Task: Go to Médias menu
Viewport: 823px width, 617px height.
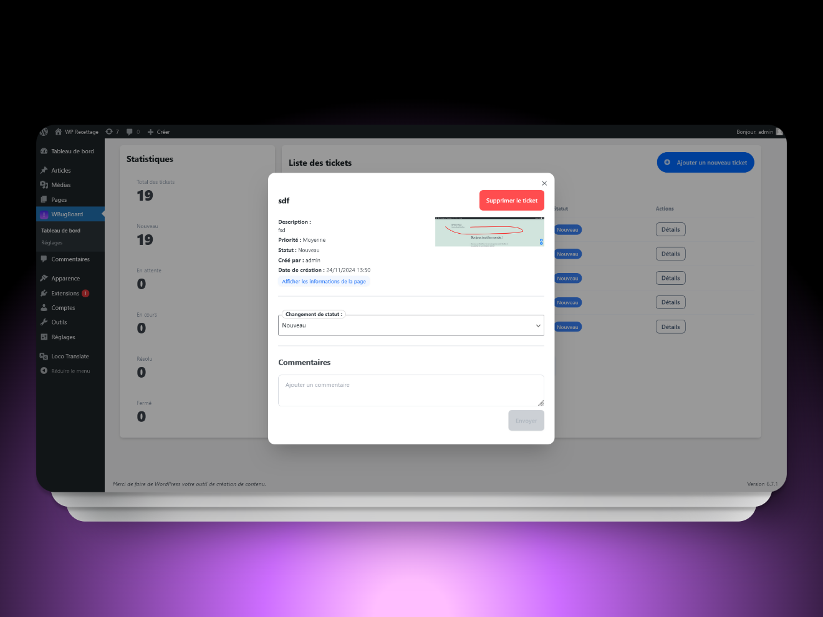Action: click(70, 185)
